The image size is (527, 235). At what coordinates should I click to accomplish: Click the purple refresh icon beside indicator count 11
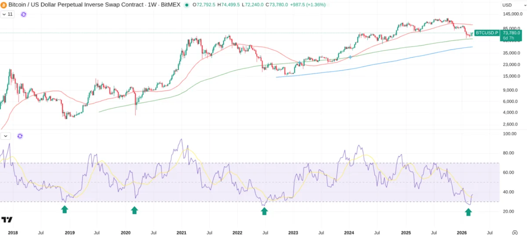[x=24, y=14]
